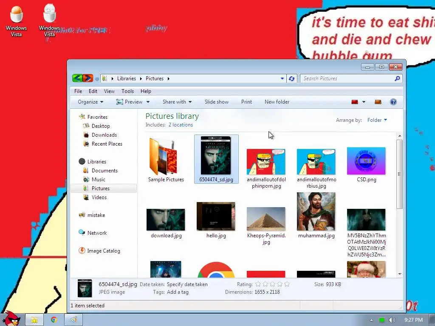Click the clock showing 9:27 PM
The height and width of the screenshot is (326, 435).
pyautogui.click(x=413, y=320)
